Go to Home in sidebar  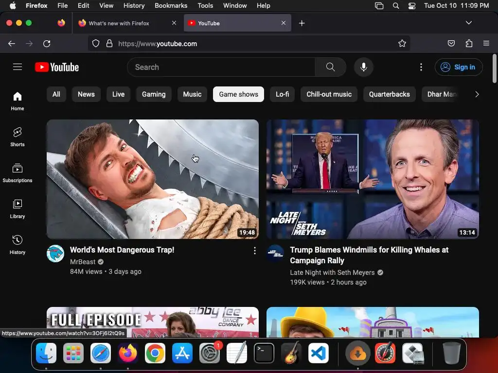(x=18, y=101)
